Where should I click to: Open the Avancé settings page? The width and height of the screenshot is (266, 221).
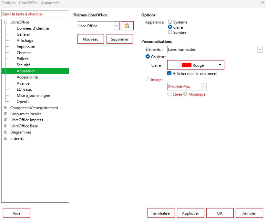pyautogui.click(x=23, y=83)
